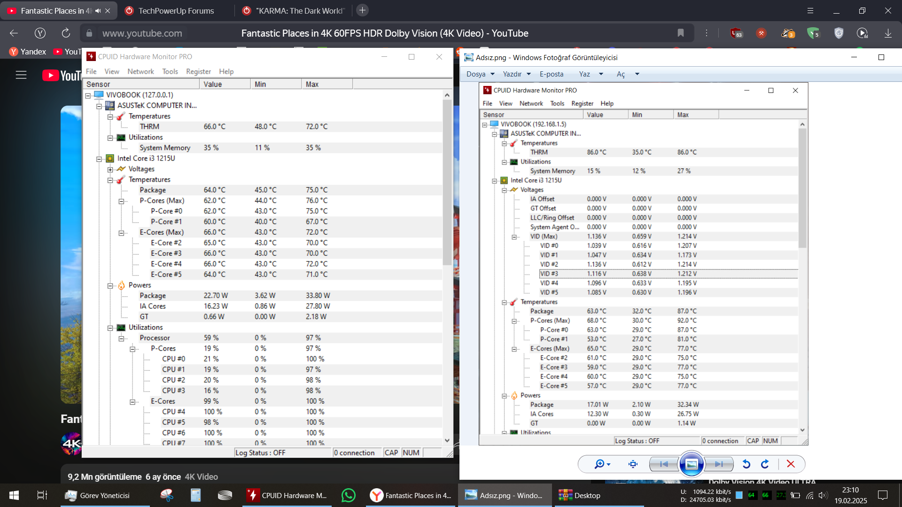This screenshot has width=902, height=507.
Task: Go to previous image in Photo Viewer
Action: click(664, 464)
